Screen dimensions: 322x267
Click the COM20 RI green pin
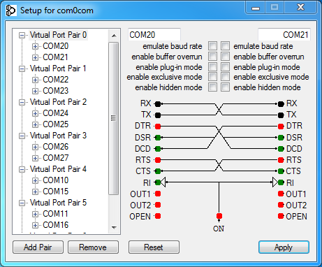click(x=158, y=182)
